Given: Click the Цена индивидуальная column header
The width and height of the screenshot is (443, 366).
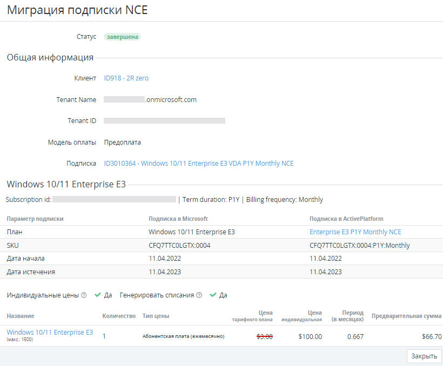Looking at the screenshot, I should (x=302, y=316).
